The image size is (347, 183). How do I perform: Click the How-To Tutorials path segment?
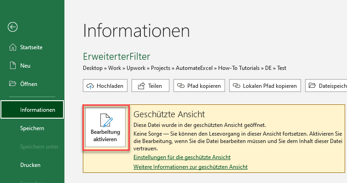[x=239, y=68]
